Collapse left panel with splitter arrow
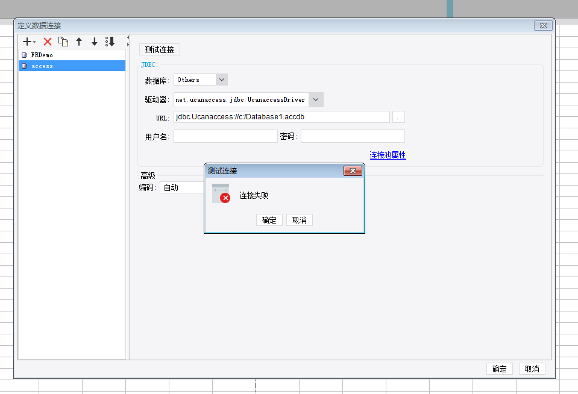Viewport: 578px width, 394px height. coord(128,37)
